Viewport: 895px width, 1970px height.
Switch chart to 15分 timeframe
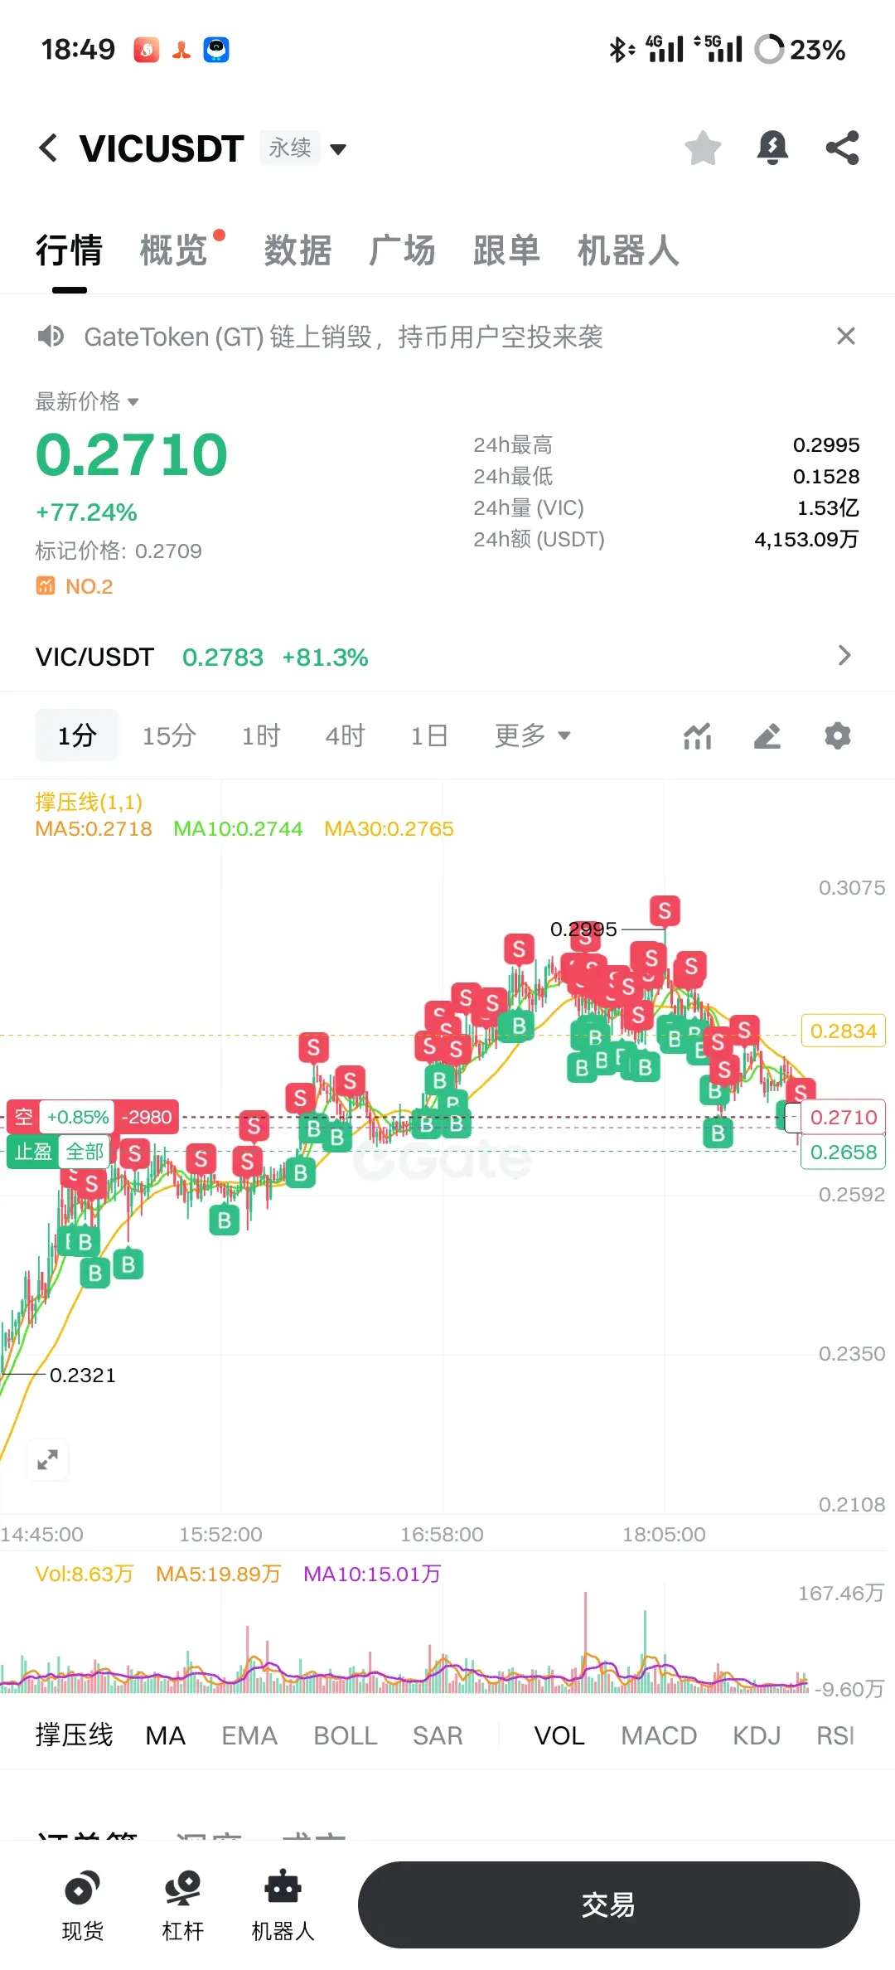(x=169, y=735)
